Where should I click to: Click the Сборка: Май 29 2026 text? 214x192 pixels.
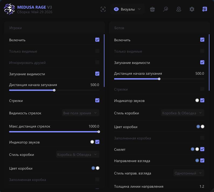pos(35,12)
